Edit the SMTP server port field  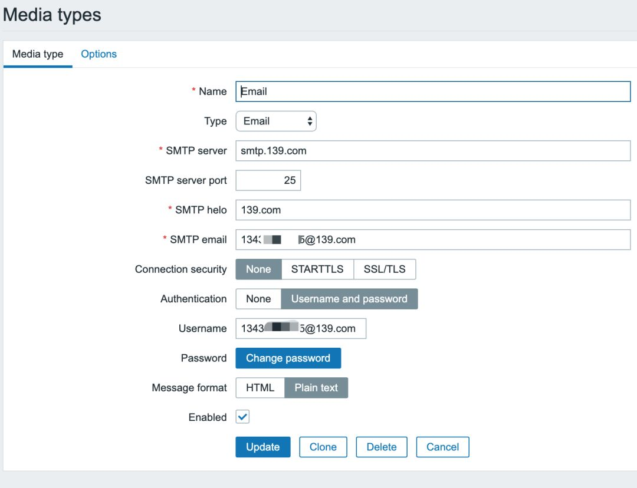point(268,180)
